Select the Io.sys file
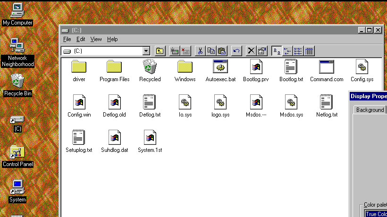387x217 pixels. pos(185,106)
